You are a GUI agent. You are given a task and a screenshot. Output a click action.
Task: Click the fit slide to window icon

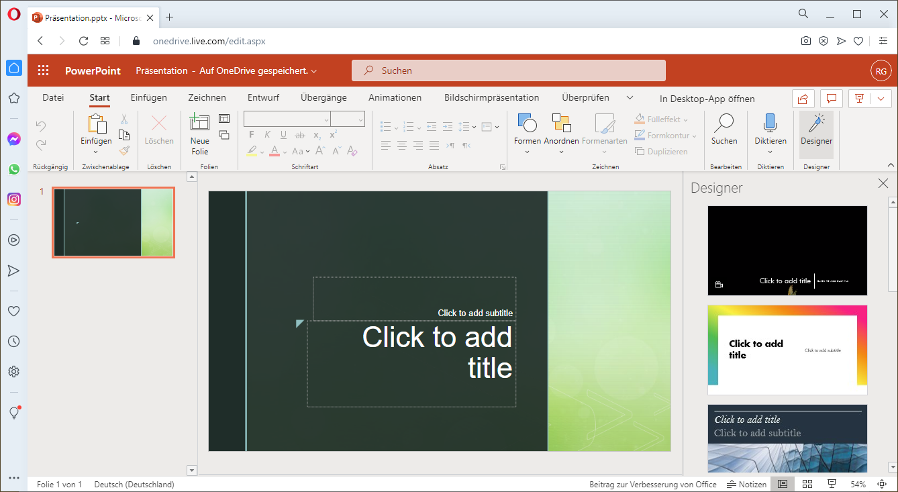coord(882,484)
